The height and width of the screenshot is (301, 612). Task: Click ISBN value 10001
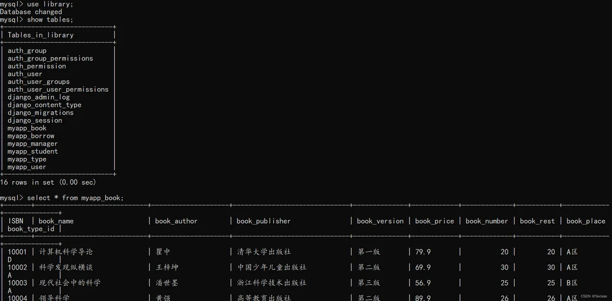pos(18,252)
